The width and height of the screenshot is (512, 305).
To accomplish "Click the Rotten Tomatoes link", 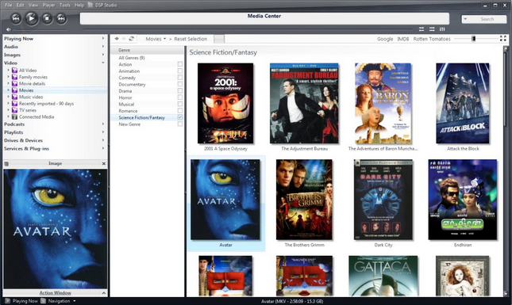I will pyautogui.click(x=432, y=39).
